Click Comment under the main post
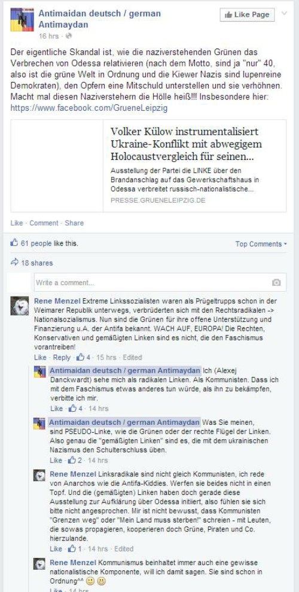Viewport: 299px width, 592px height. click(44, 223)
